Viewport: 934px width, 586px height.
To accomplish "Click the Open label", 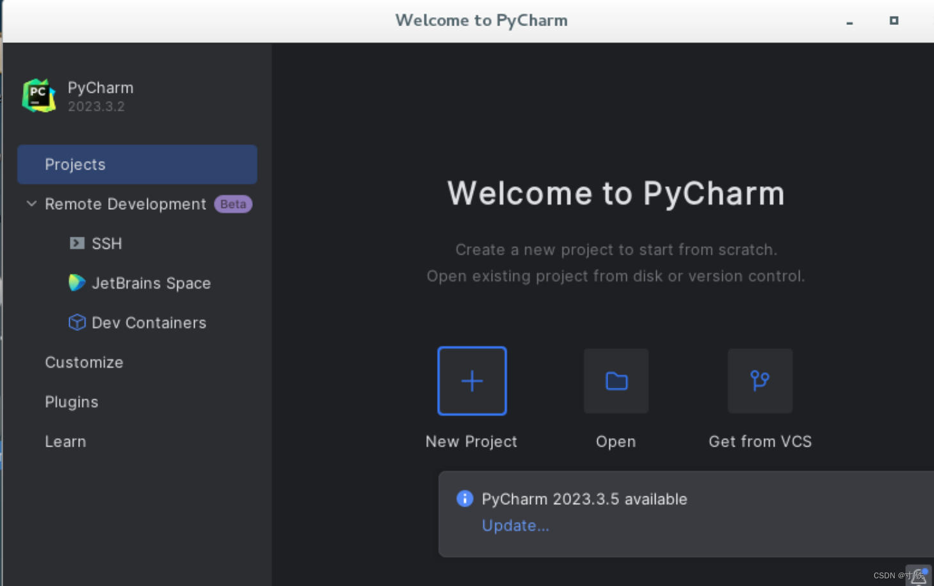I will click(616, 441).
